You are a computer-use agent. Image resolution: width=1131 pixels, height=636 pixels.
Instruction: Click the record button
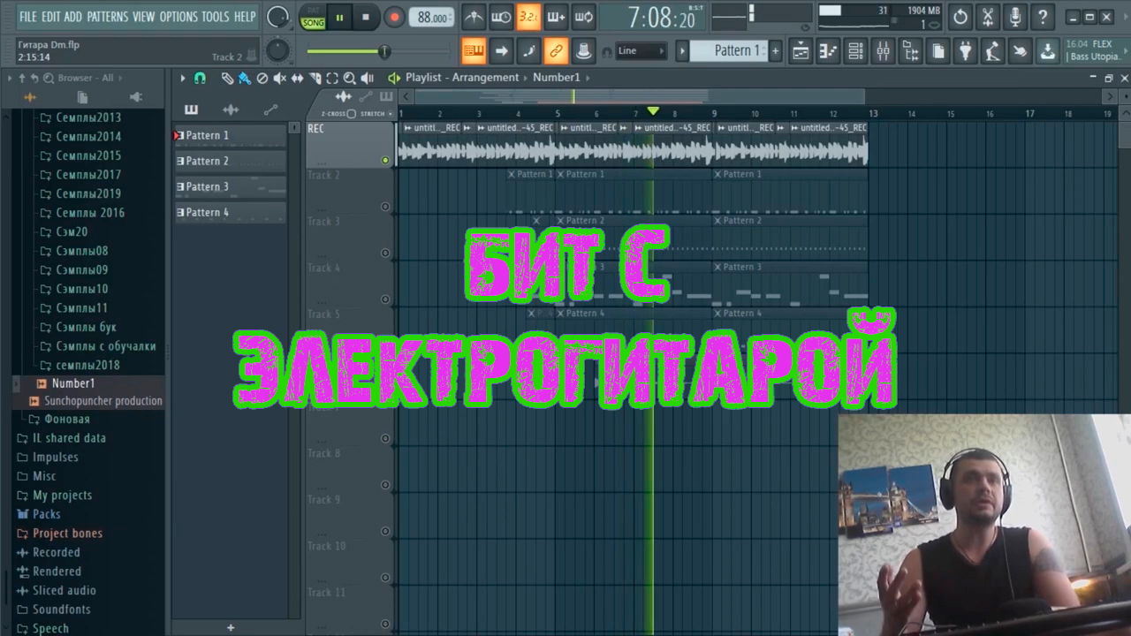(395, 17)
